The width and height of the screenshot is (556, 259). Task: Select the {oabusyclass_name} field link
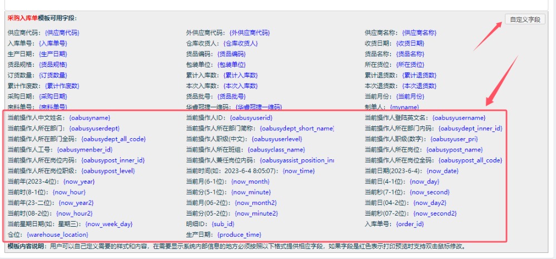(x=276, y=149)
